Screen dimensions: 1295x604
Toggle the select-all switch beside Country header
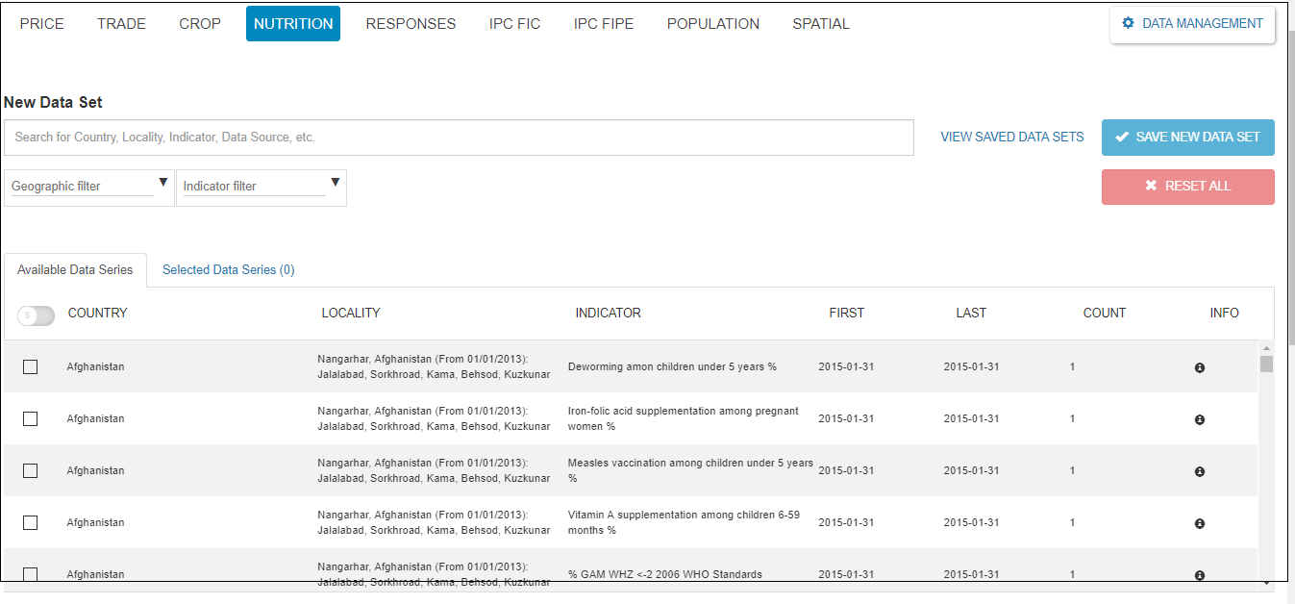pyautogui.click(x=36, y=315)
